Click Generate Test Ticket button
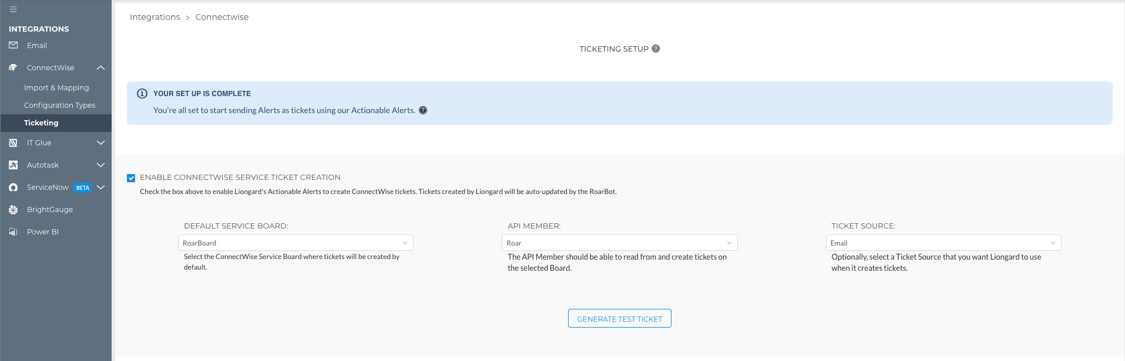 tap(619, 318)
